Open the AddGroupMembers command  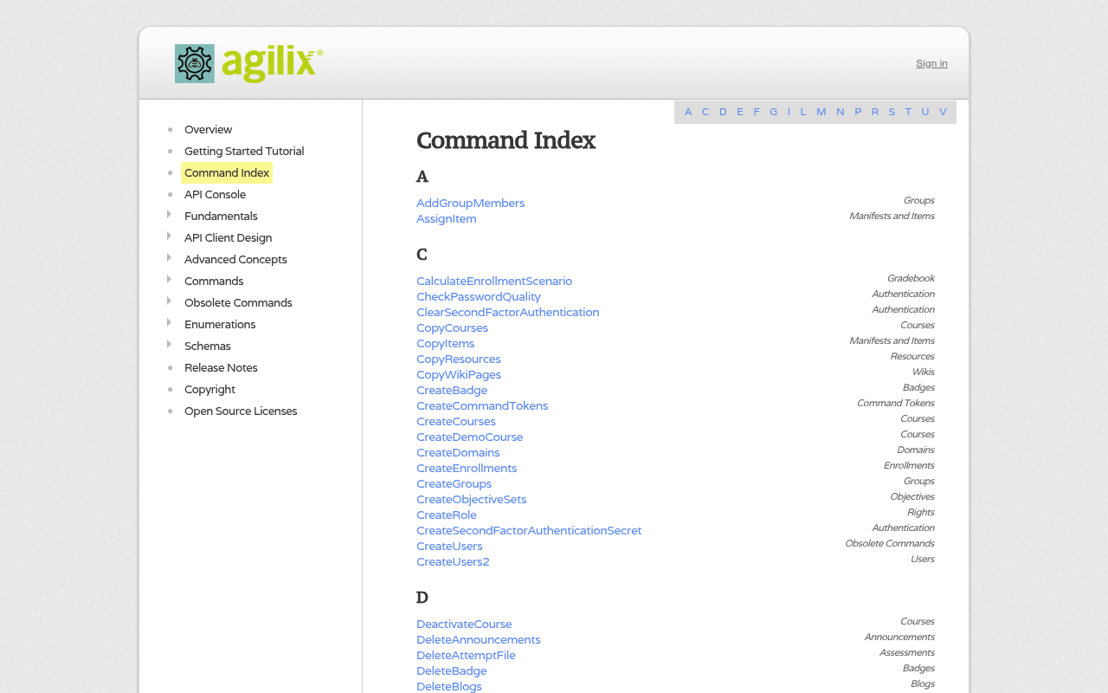[470, 203]
